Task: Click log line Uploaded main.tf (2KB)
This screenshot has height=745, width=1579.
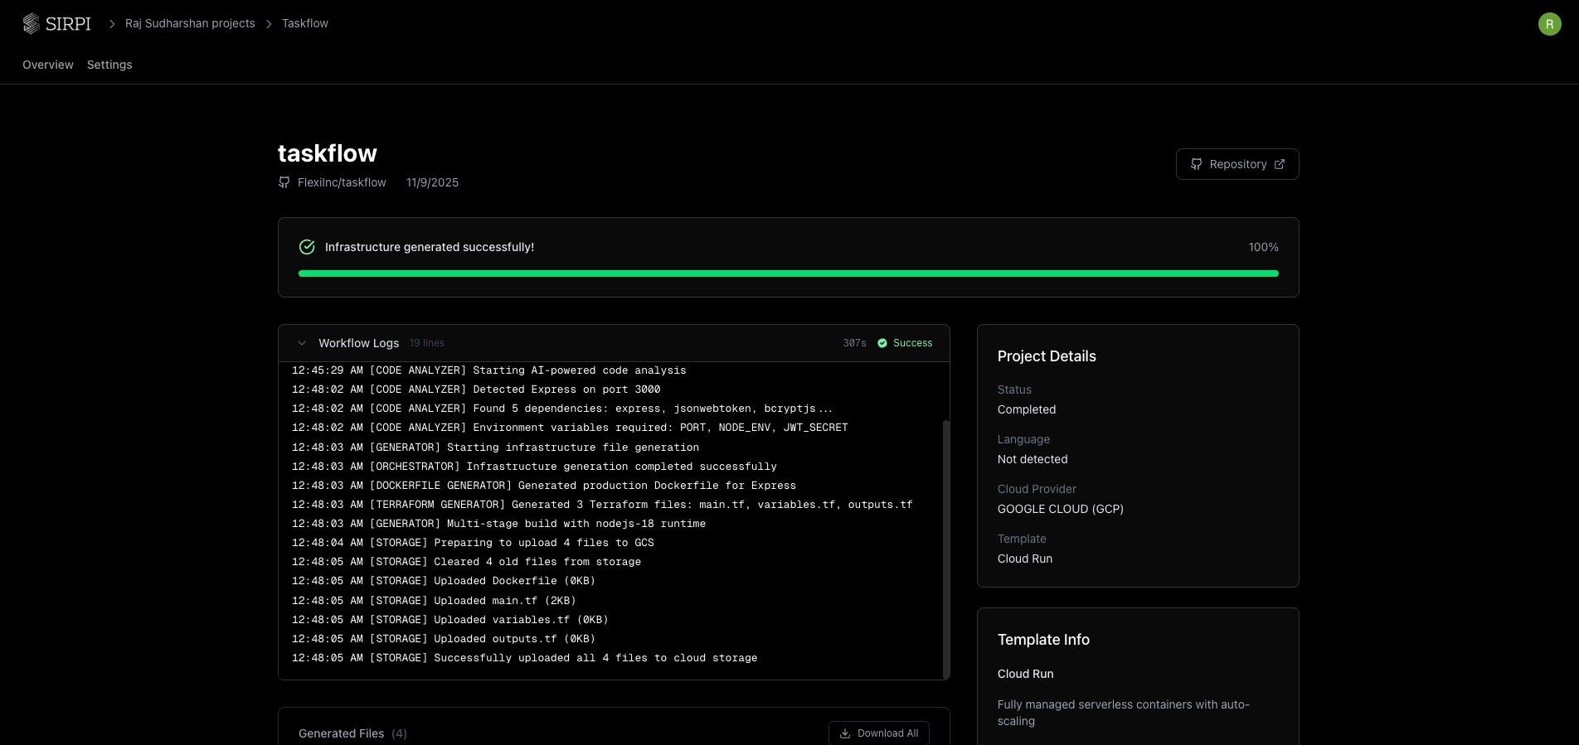Action: pyautogui.click(x=434, y=601)
